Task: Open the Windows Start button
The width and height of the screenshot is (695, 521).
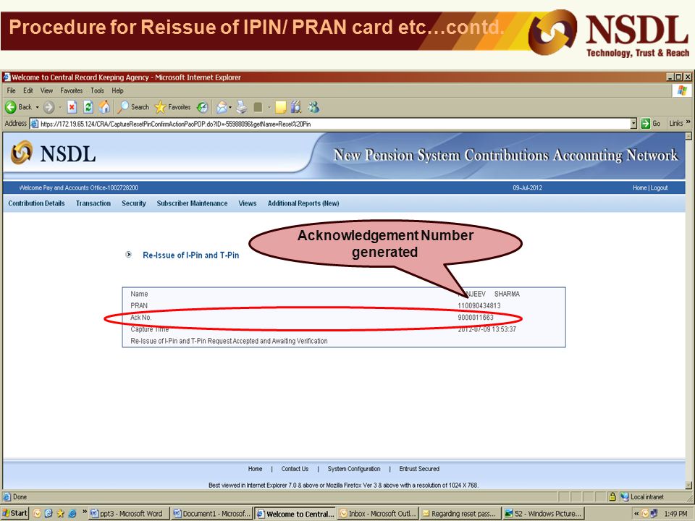Action: 14,513
